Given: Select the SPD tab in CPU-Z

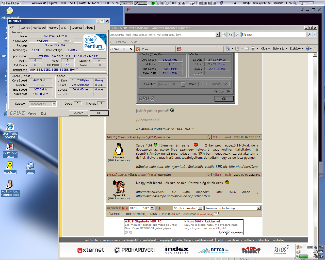Looking at the screenshot, I should tap(64, 28).
